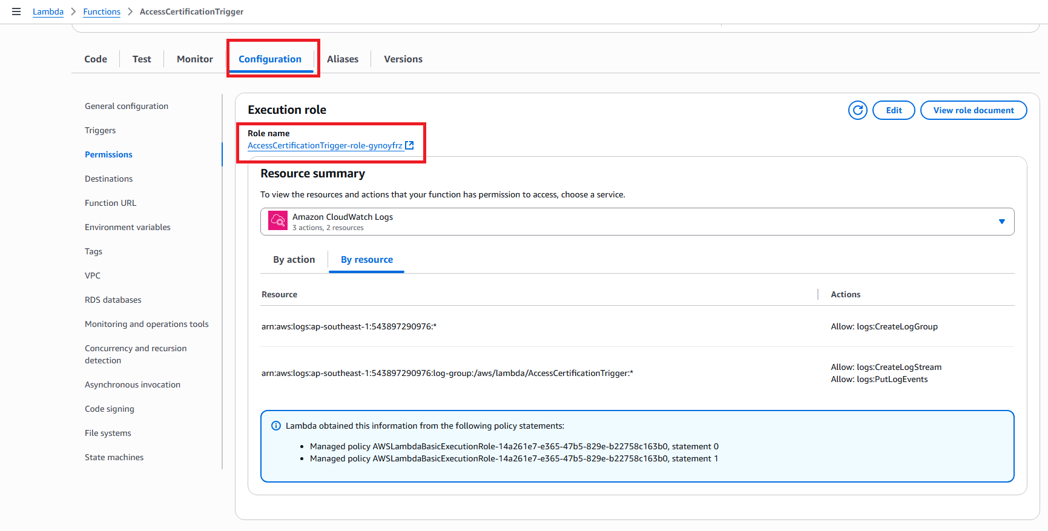Open RDS databases settings
The image size is (1048, 531).
[113, 300]
